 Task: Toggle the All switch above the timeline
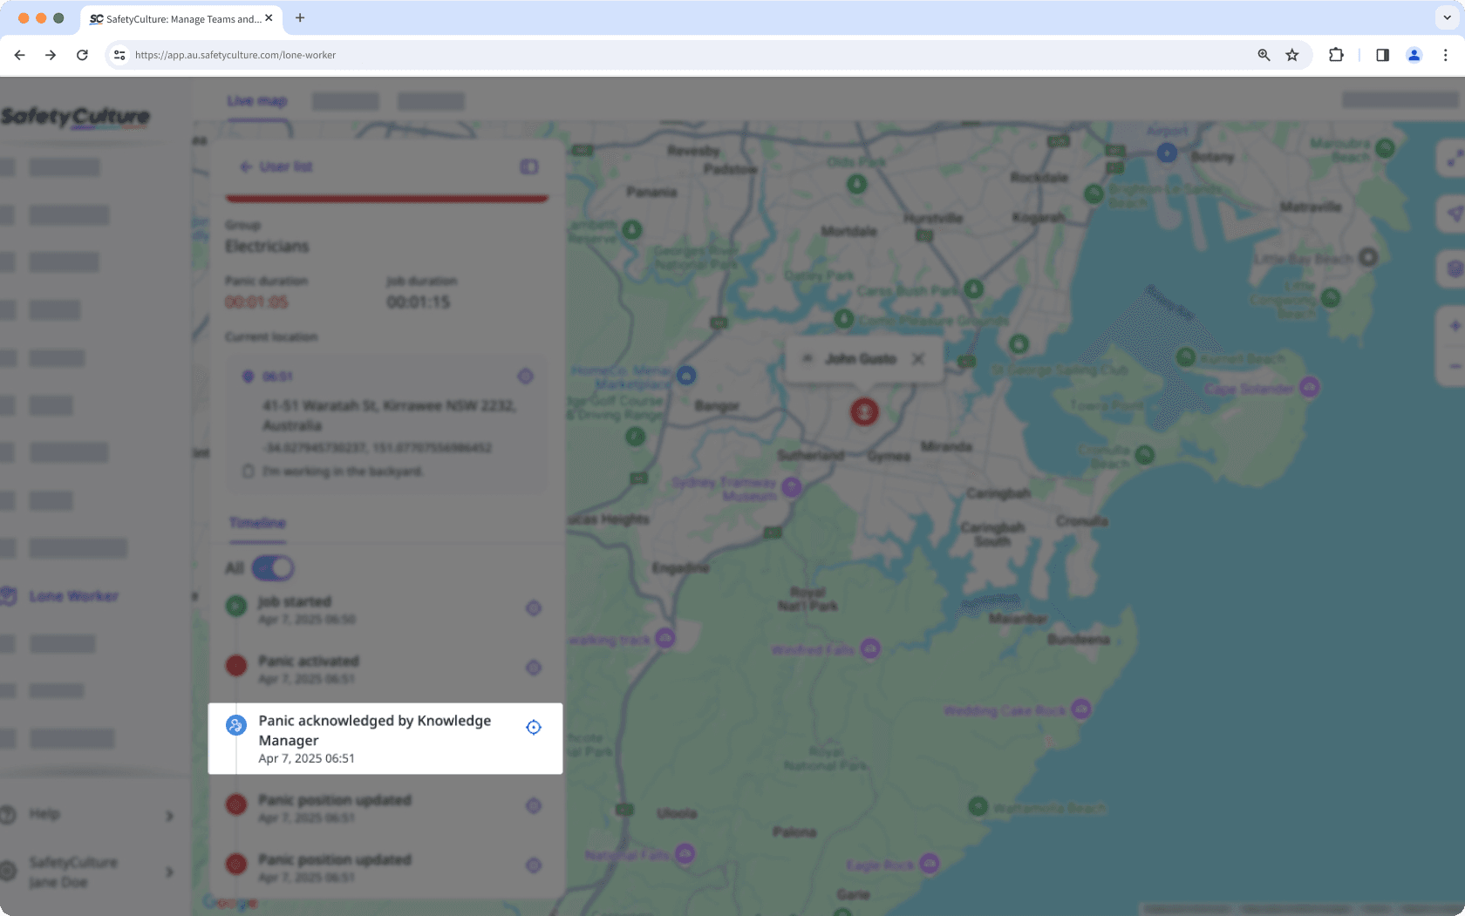click(x=271, y=567)
